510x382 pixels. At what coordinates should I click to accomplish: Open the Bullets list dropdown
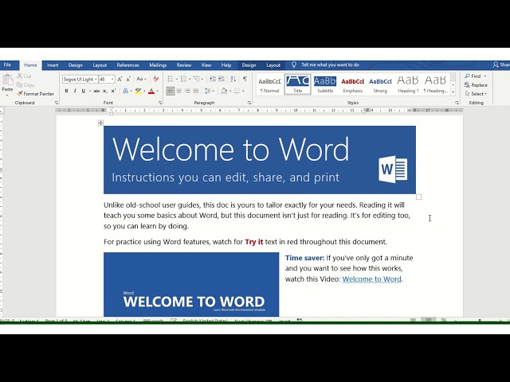177,80
